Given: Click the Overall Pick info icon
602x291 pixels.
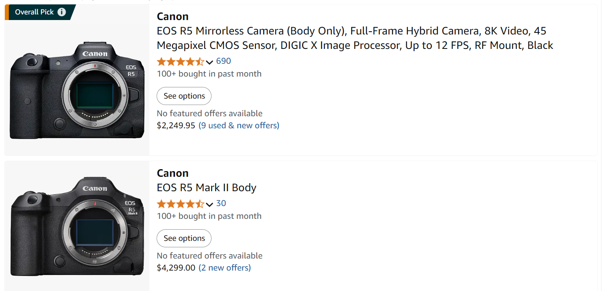Looking at the screenshot, I should coord(62,12).
